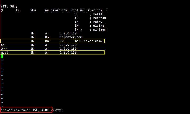Click "naver.com.zone" in the status line
190x114 pixels.
click(x=16, y=110)
